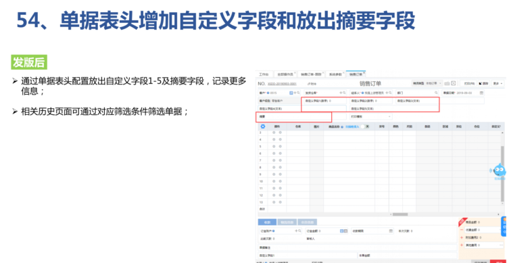Open the 单据日期 calendar icon
Image resolution: width=507 pixels, height=263 pixels.
[481, 93]
